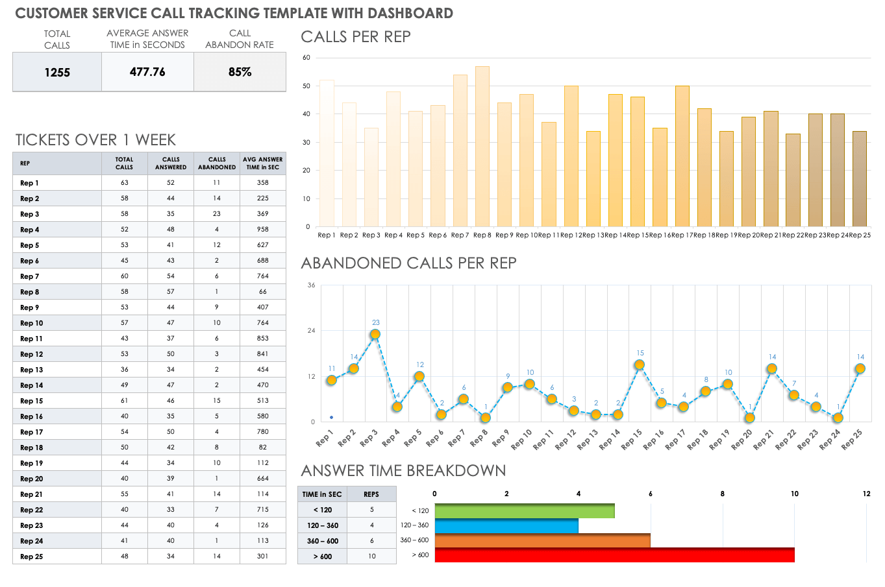
Task: Select Rep 4's answer time value 958
Action: (262, 230)
